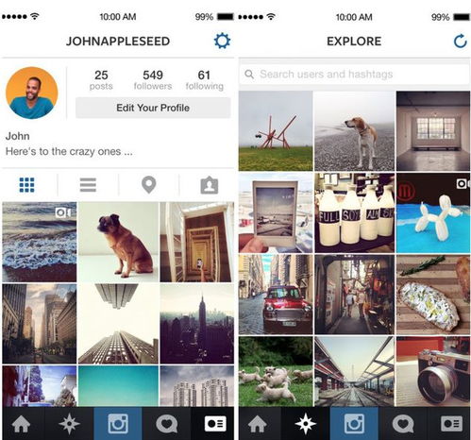View the 61 following list

(205, 79)
